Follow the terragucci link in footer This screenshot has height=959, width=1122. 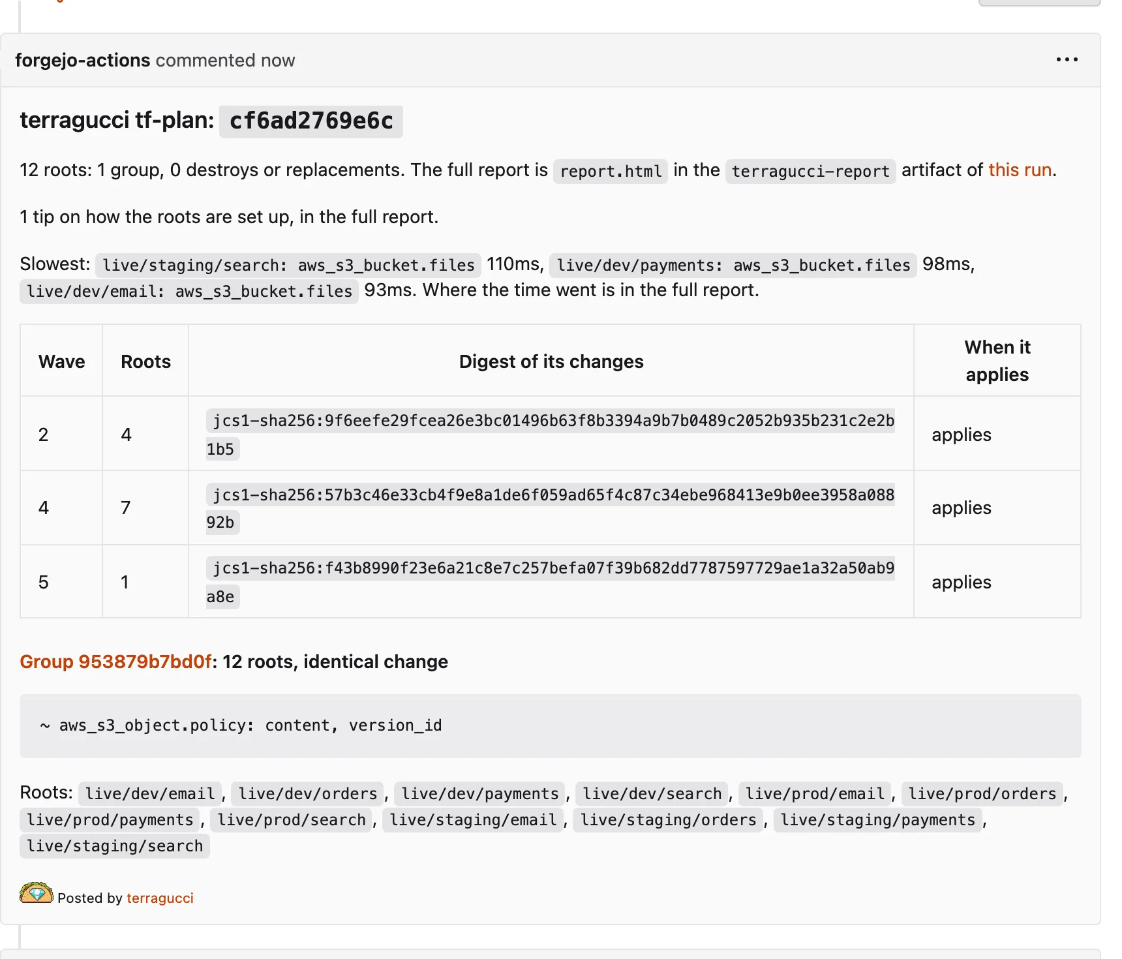pos(160,898)
